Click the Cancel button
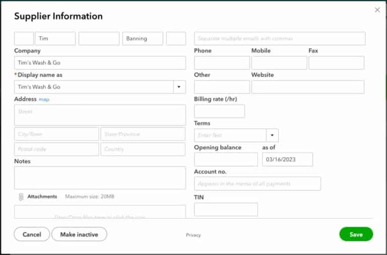 (32, 234)
